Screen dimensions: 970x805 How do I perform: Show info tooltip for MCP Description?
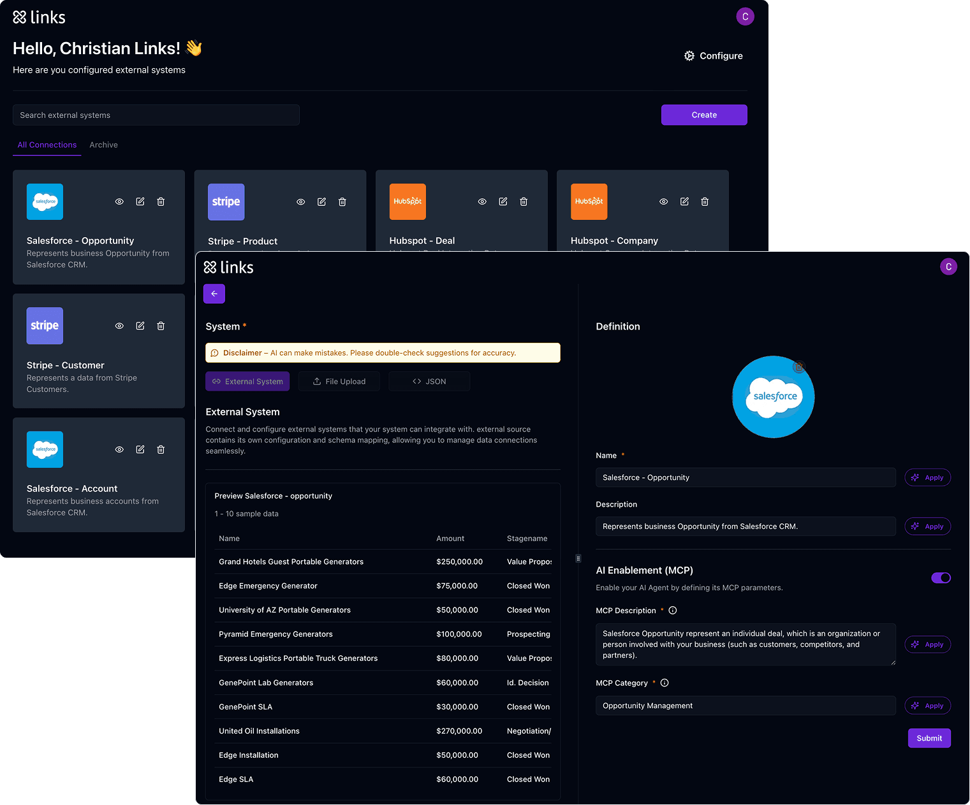click(673, 611)
